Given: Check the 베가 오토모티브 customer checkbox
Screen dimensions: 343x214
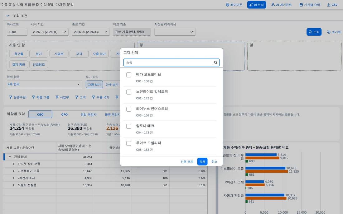Looking at the screenshot, I should pyautogui.click(x=129, y=75).
